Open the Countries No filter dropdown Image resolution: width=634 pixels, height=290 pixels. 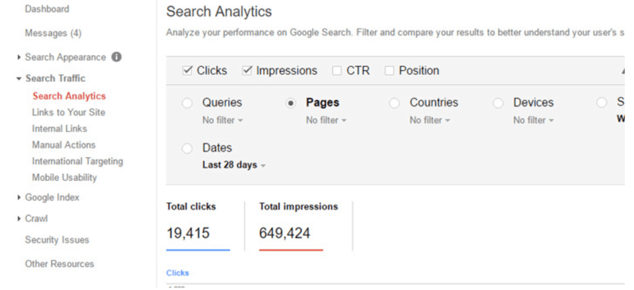point(430,120)
